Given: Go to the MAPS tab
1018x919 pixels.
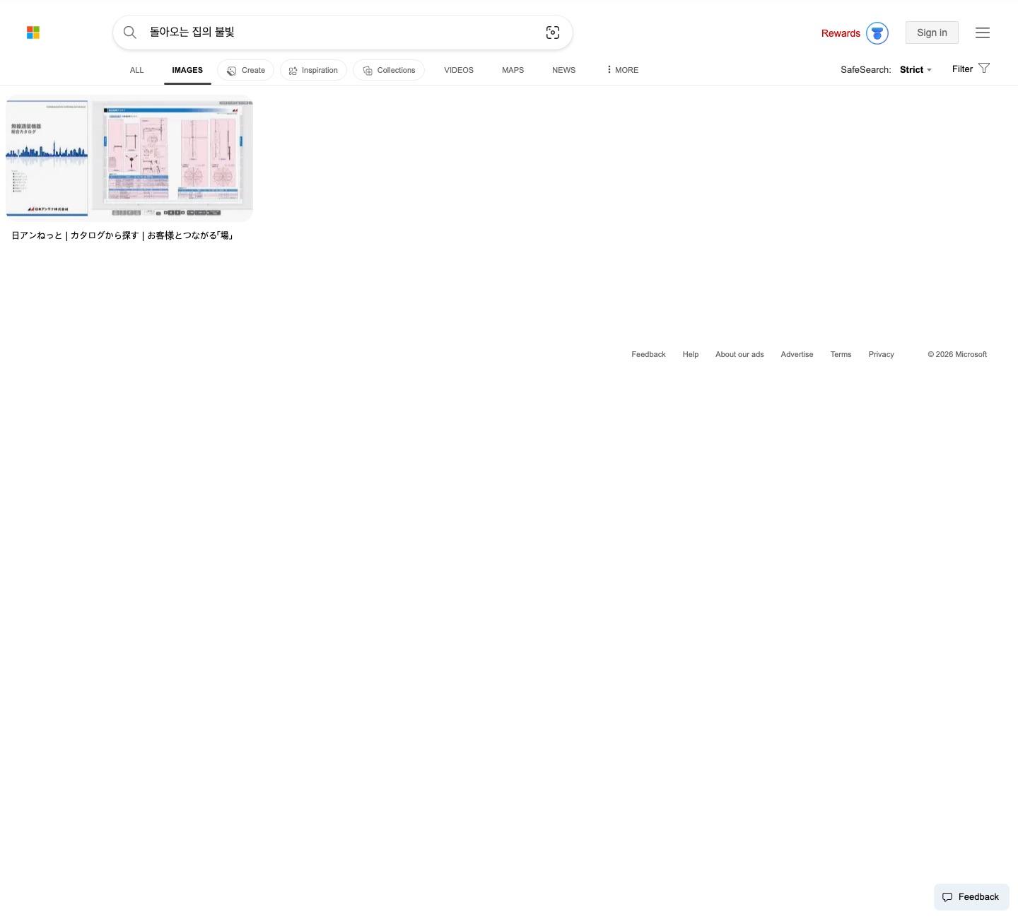Looking at the screenshot, I should click(513, 70).
